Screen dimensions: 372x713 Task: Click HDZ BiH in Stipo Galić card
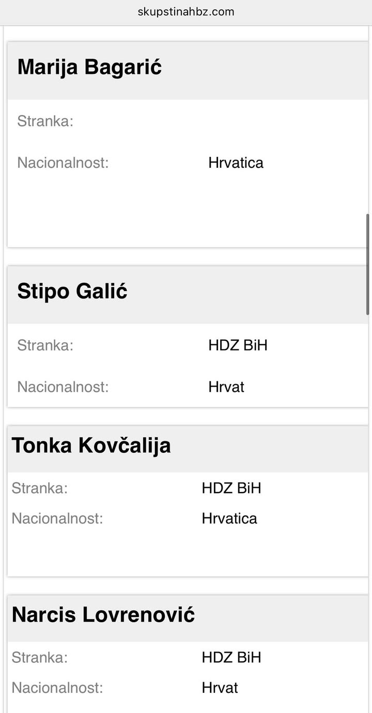click(238, 345)
